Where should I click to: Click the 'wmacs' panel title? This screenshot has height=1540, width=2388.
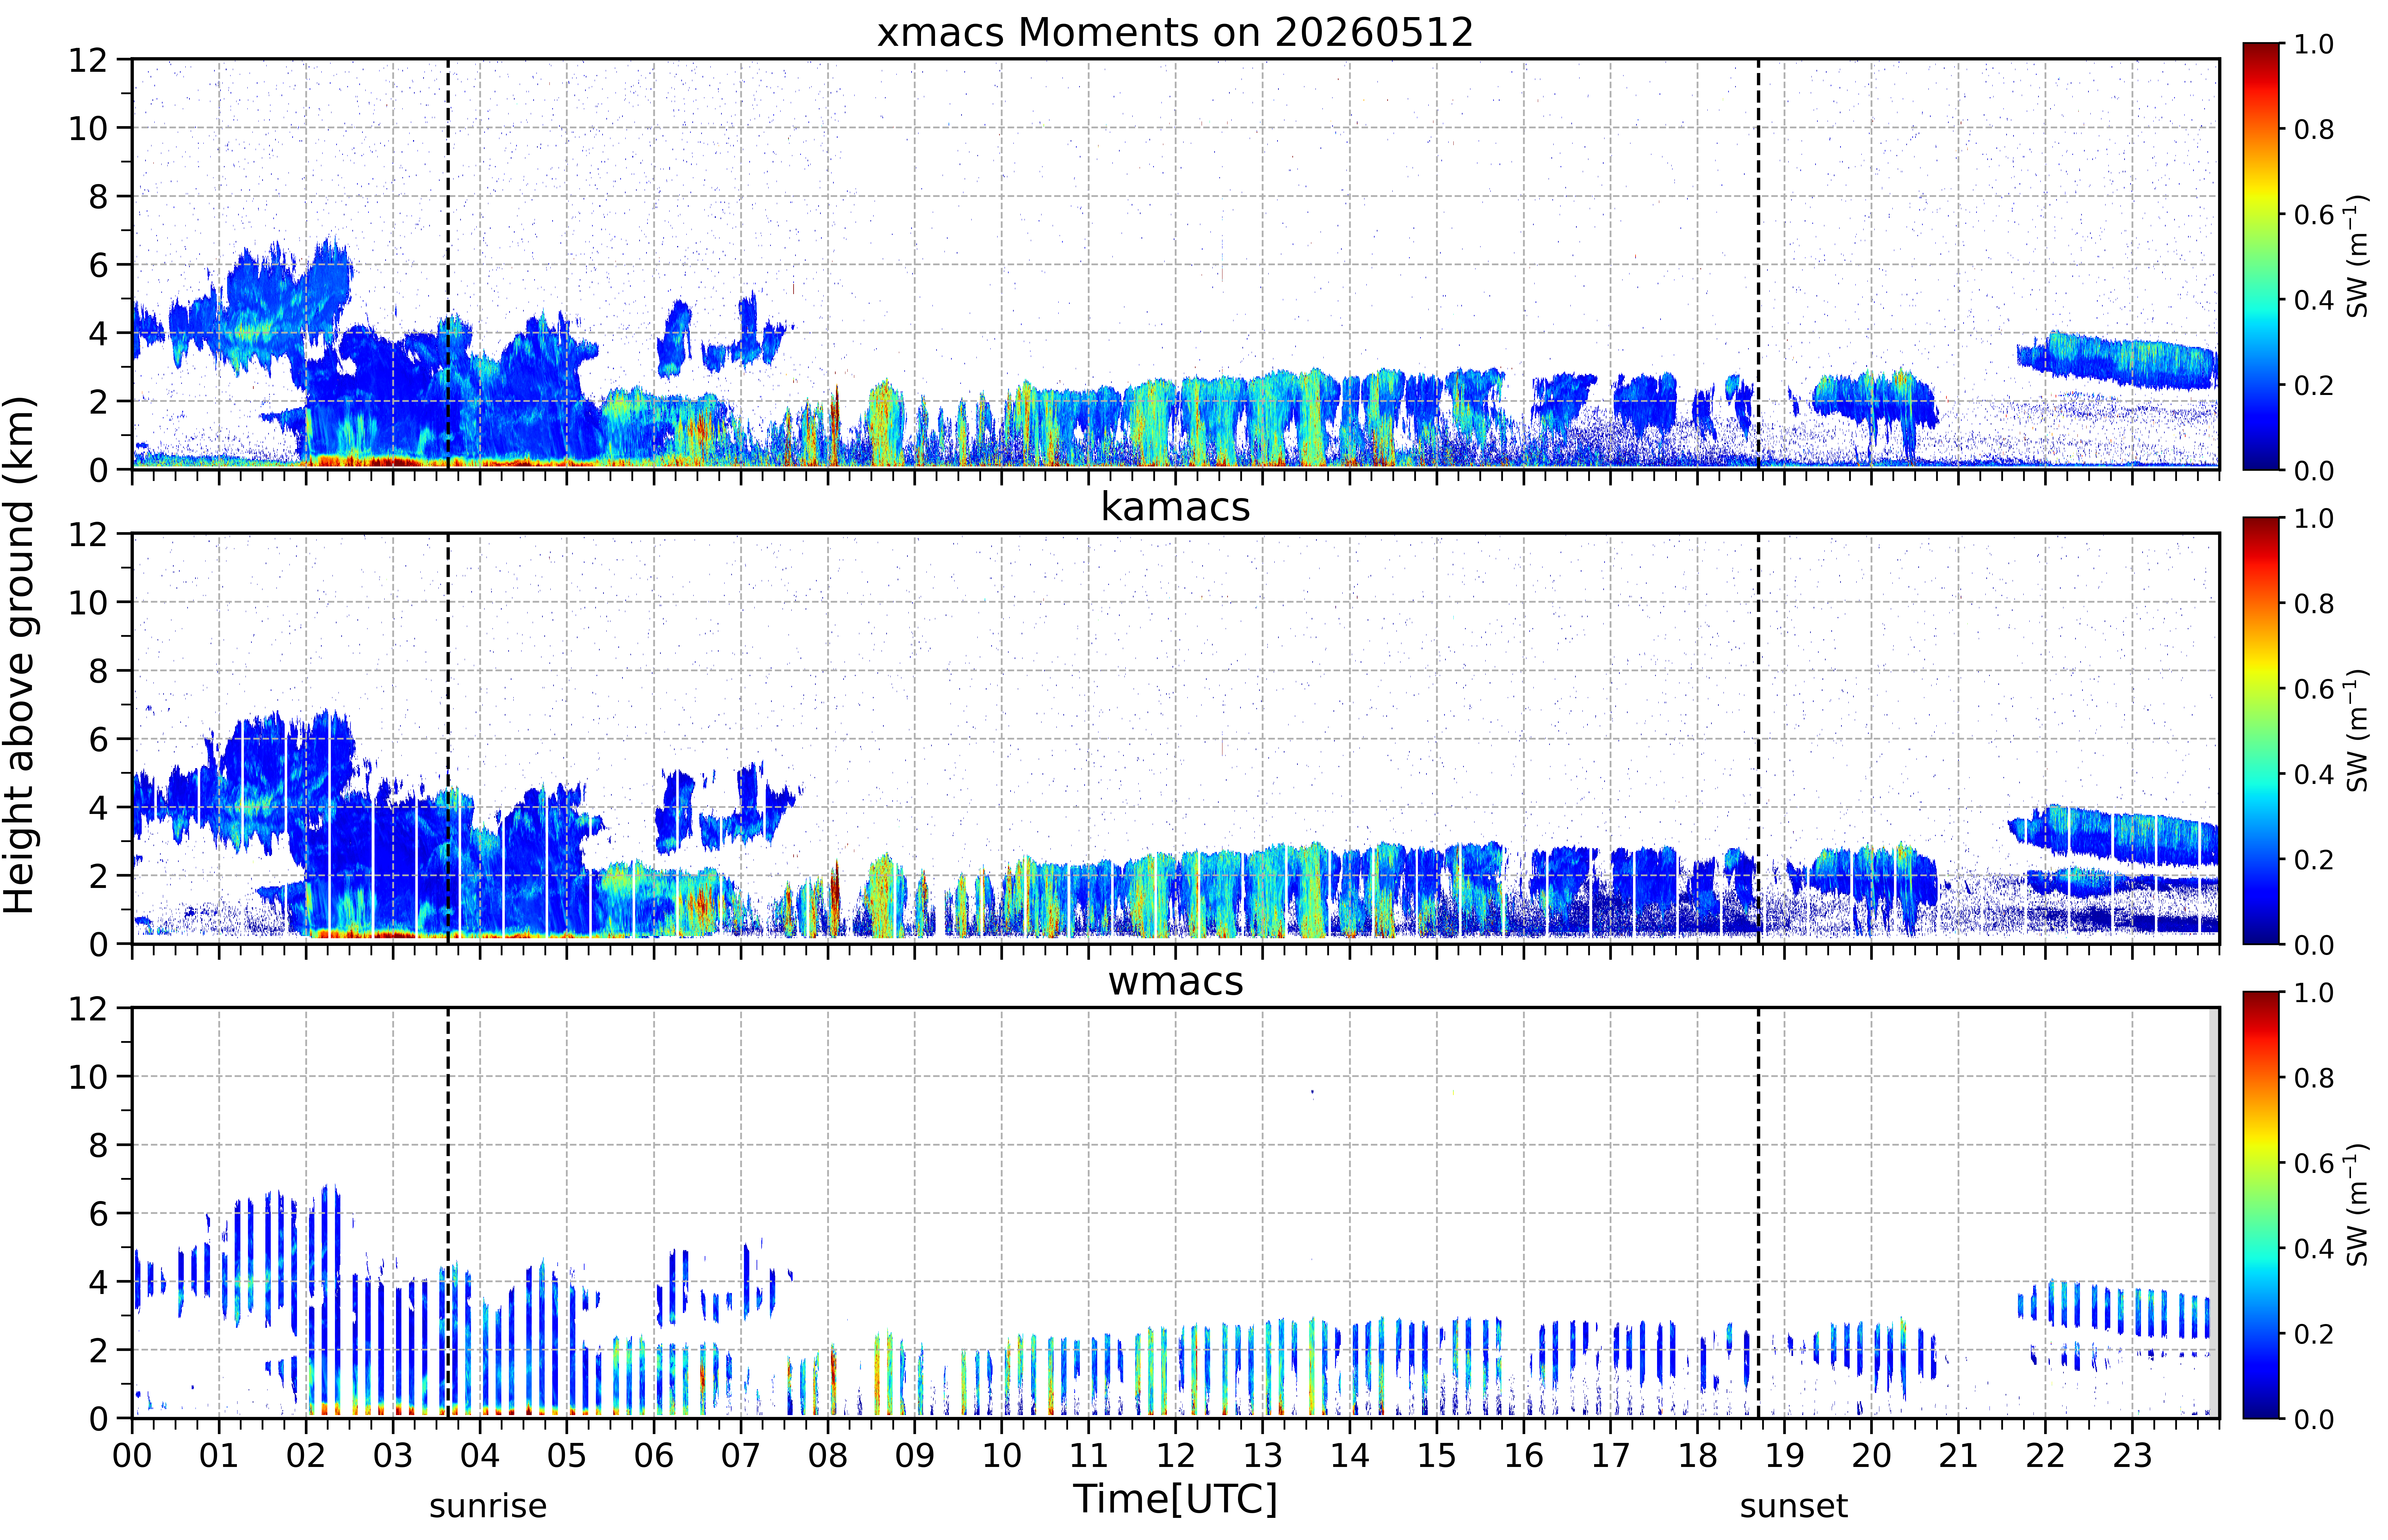pyautogui.click(x=1175, y=981)
